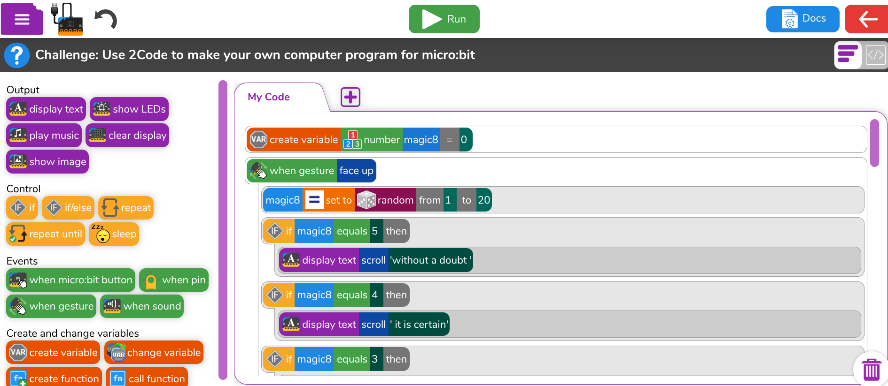Click the 'Control' category heading
Image resolution: width=888 pixels, height=386 pixels.
(23, 189)
